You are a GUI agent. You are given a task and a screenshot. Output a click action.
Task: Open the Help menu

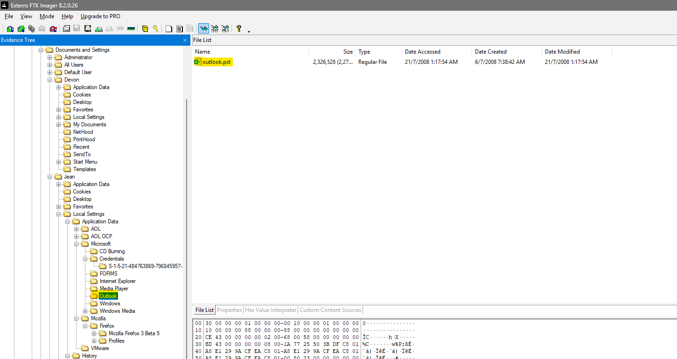click(x=68, y=16)
